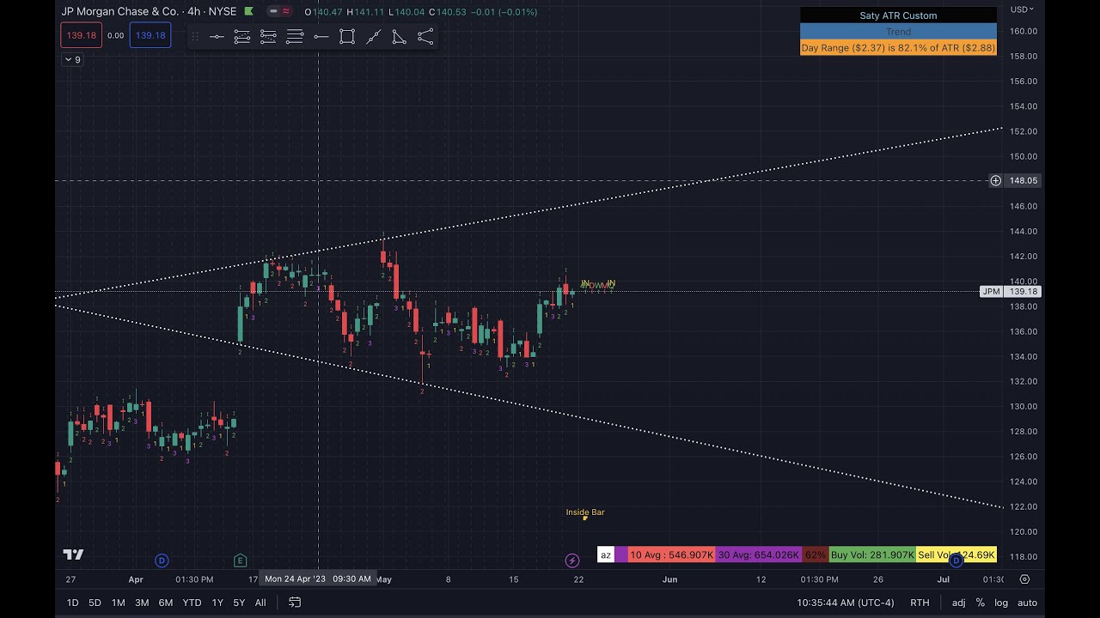Grab the drawing toolbar dotted handle
The height and width of the screenshot is (618, 1100).
pos(195,37)
